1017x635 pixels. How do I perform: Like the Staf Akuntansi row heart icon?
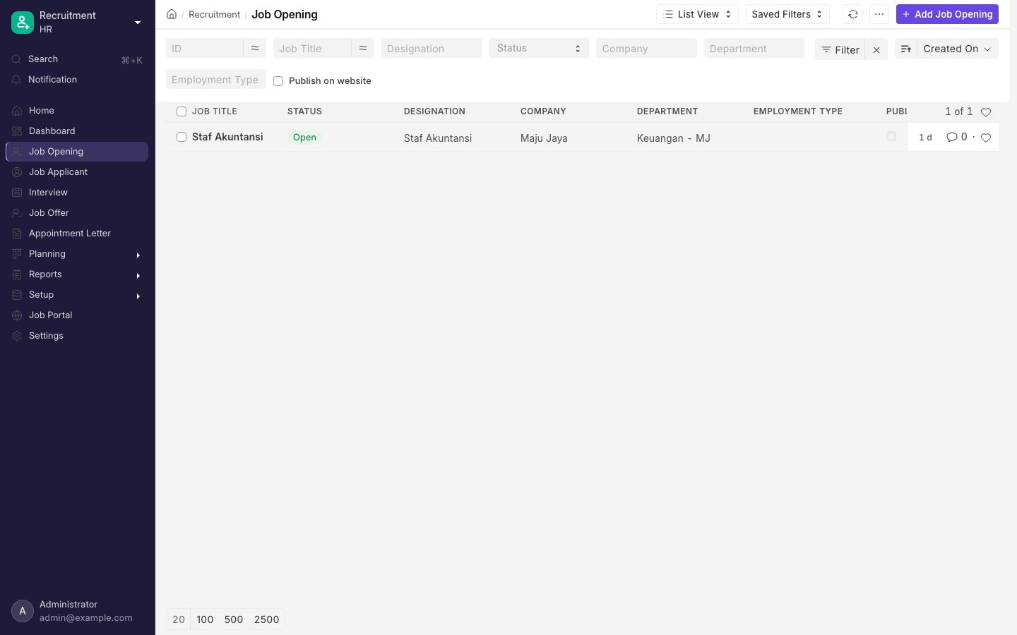click(x=986, y=138)
